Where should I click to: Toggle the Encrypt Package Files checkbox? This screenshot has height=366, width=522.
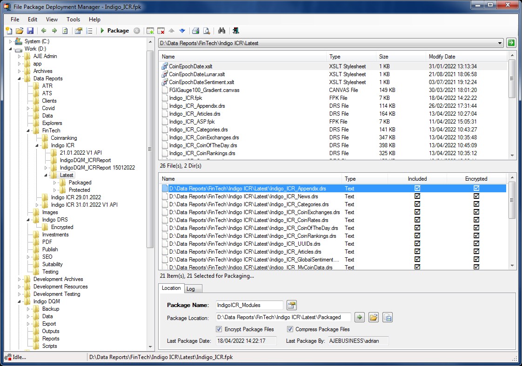219,329
